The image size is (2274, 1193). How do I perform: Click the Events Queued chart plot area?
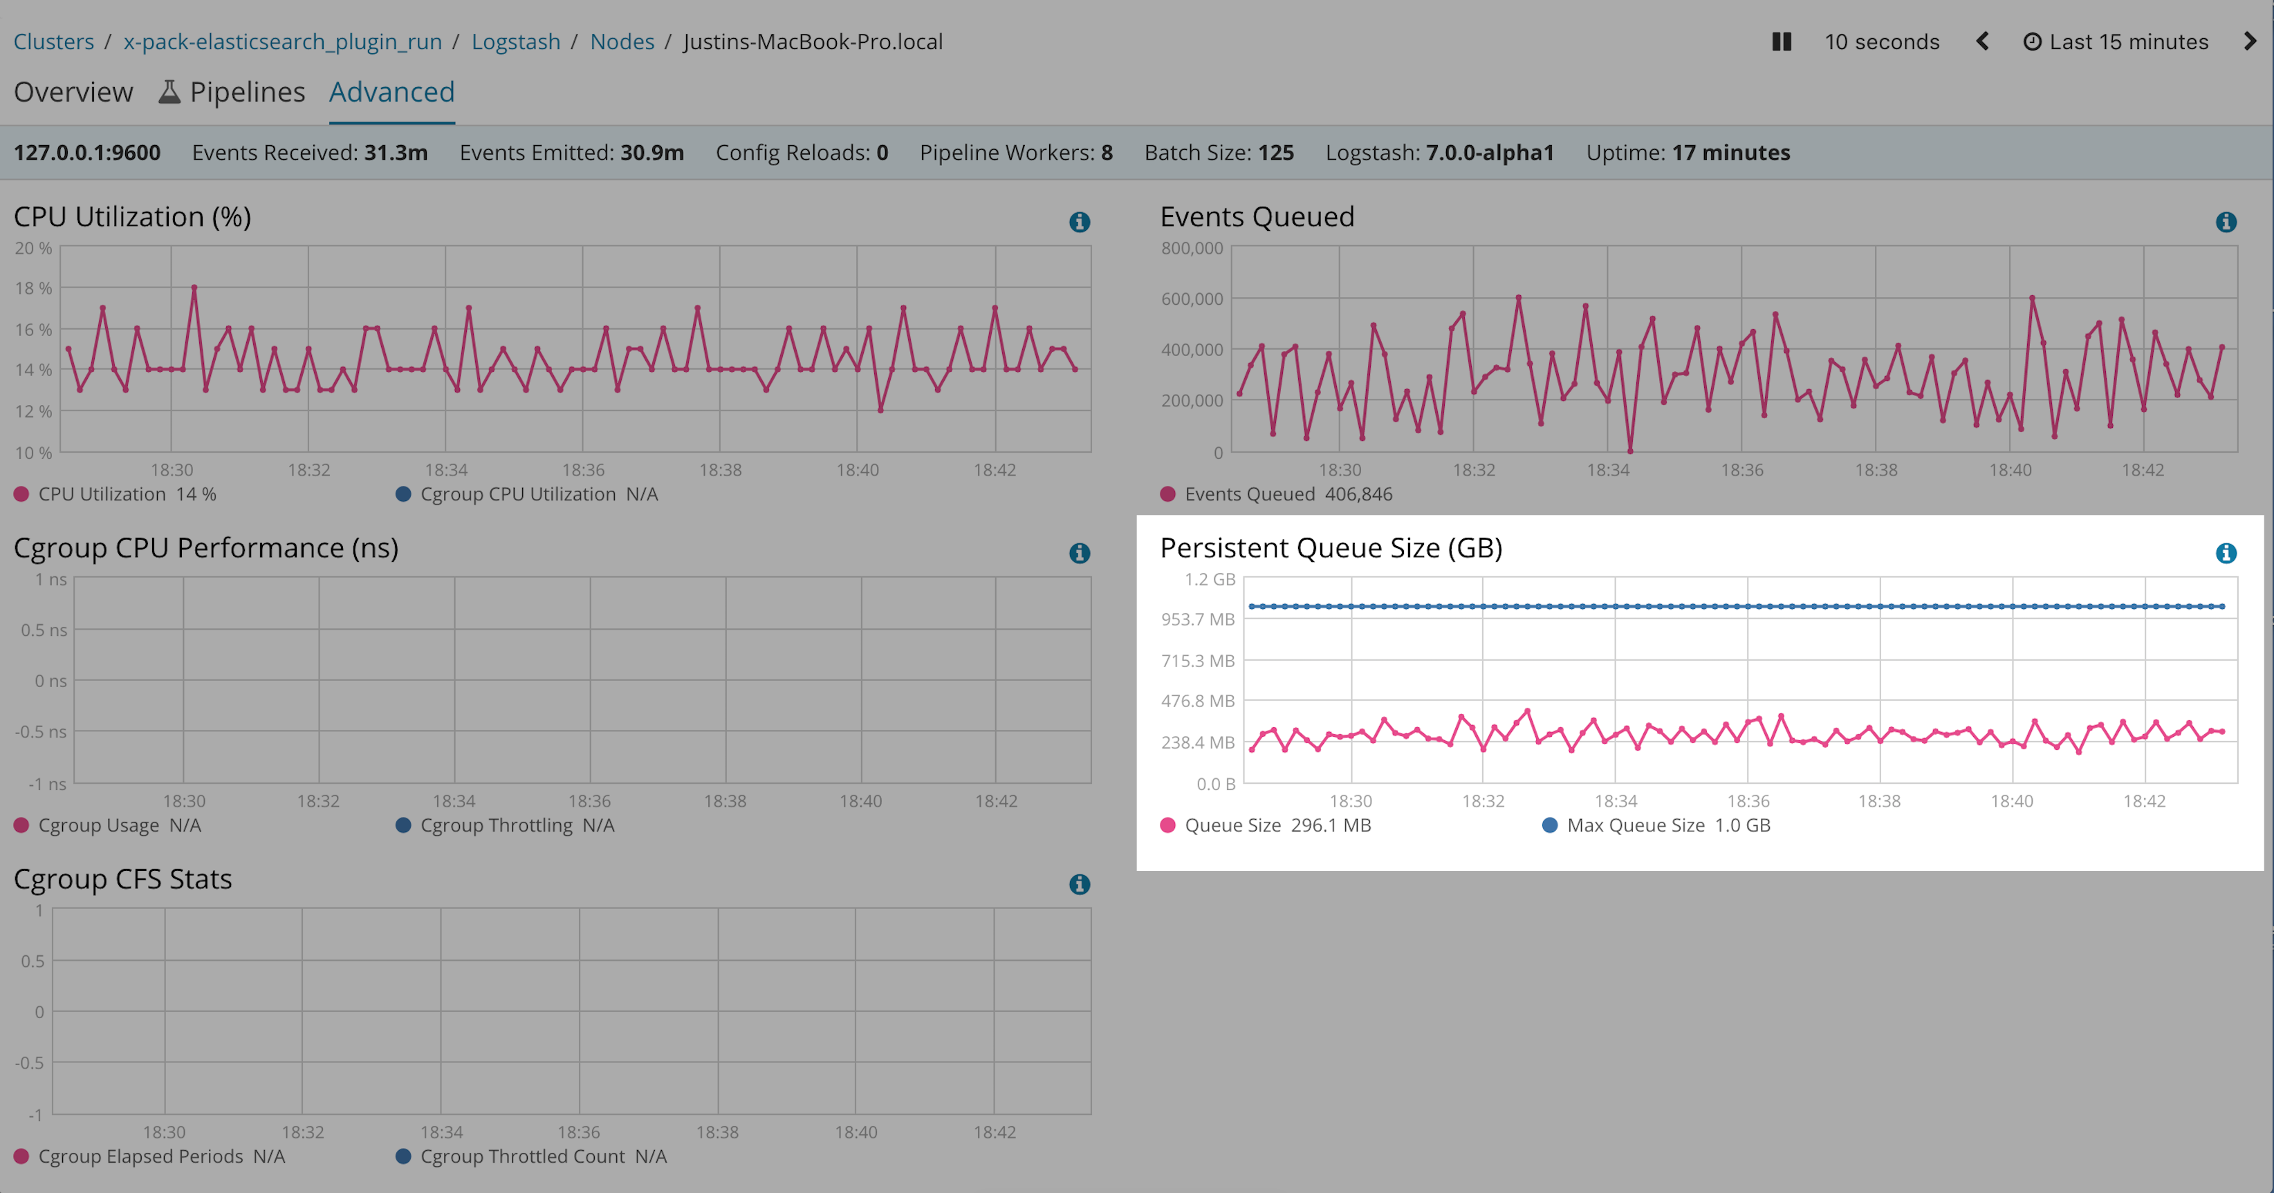[1734, 350]
